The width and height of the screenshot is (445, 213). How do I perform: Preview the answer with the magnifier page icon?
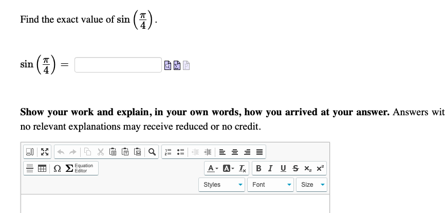point(168,65)
